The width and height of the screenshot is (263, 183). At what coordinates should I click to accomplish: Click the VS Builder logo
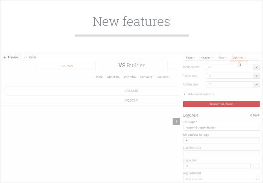(131, 66)
